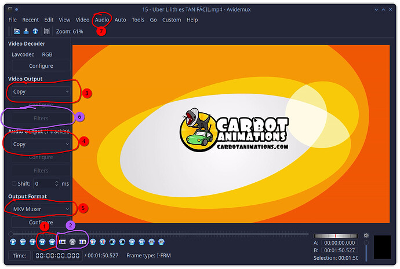The height and width of the screenshot is (269, 400).
Task: Click the pin dot in title bar
Action: 17,9
